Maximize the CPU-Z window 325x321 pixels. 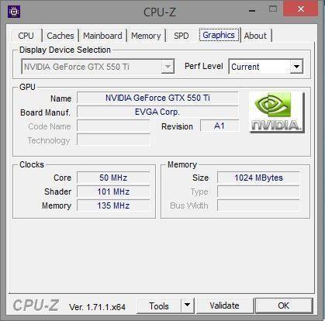click(273, 9)
